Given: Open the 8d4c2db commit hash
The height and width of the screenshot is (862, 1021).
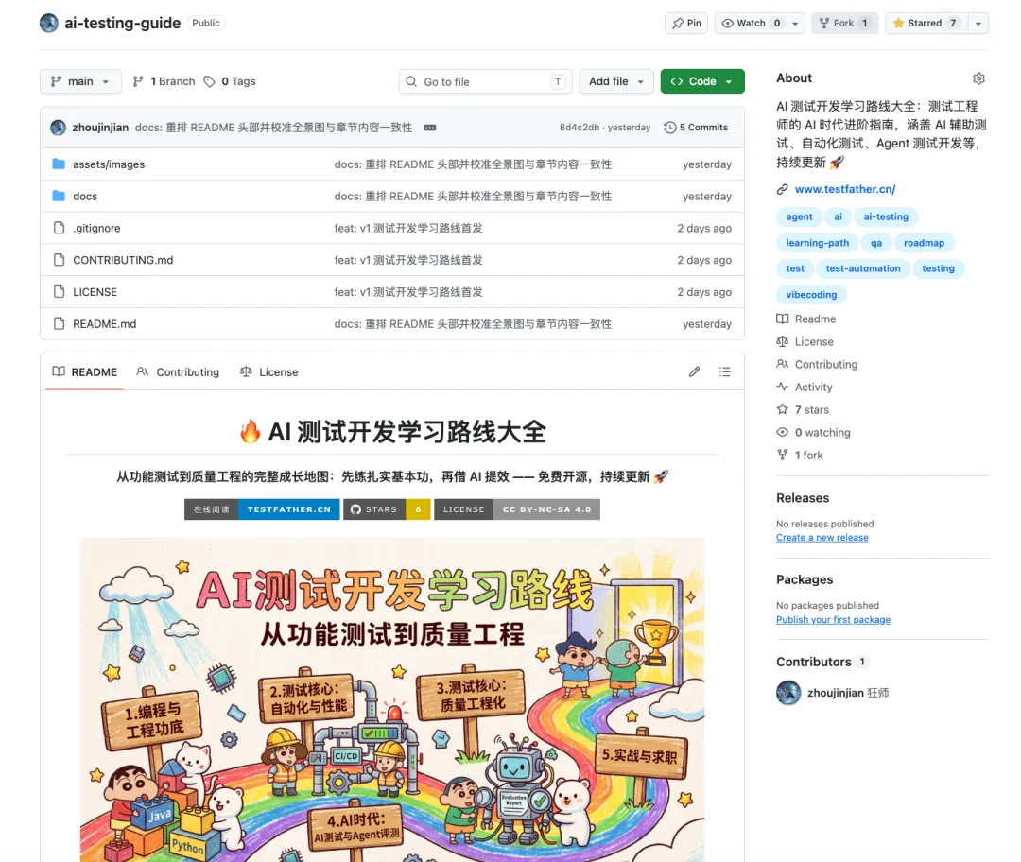Looking at the screenshot, I should tap(579, 128).
